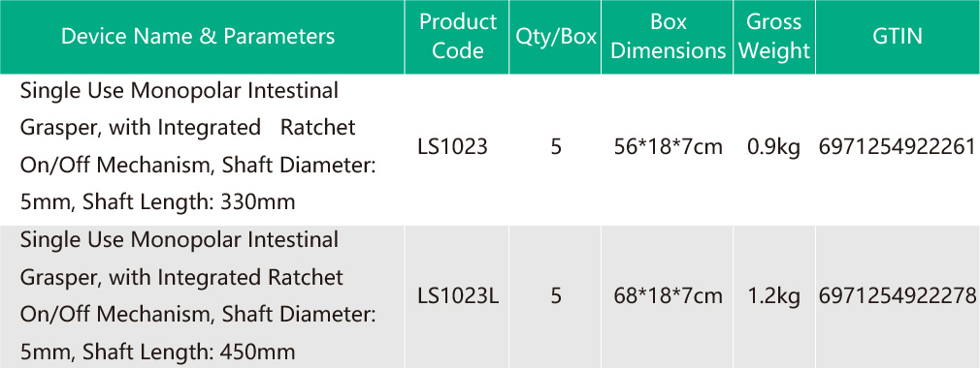Click box dimensions 56*18*7cm

(x=669, y=147)
